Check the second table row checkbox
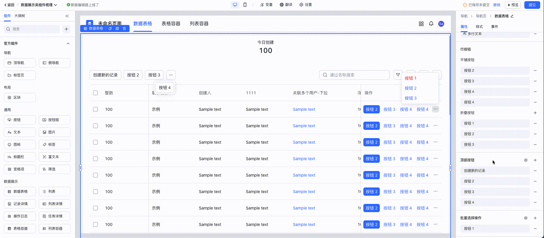Screen dimensions: 544x238 [x=95, y=126]
